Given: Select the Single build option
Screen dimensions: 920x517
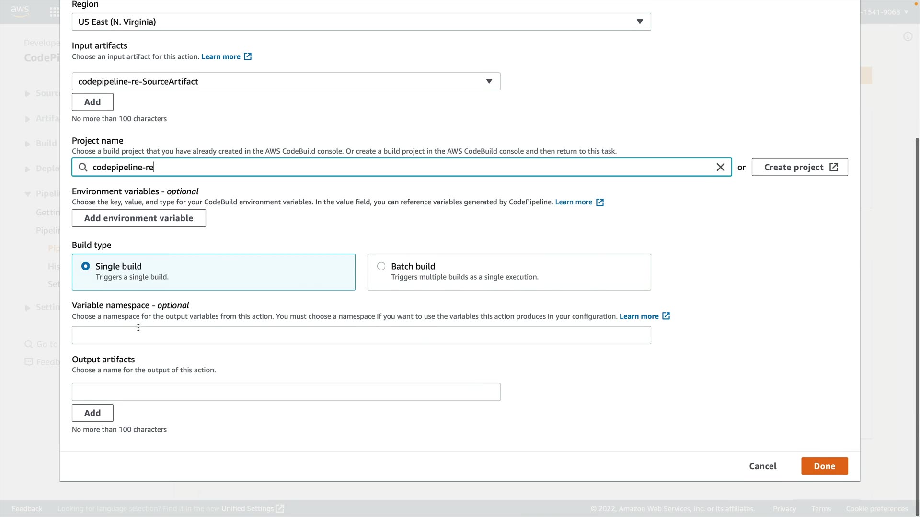Looking at the screenshot, I should click(86, 266).
